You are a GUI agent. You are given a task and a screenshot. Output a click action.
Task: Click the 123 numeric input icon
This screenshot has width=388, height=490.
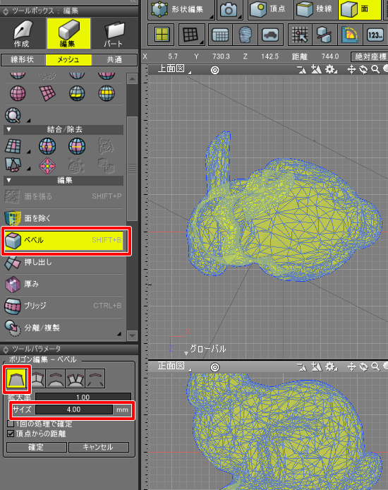click(375, 35)
